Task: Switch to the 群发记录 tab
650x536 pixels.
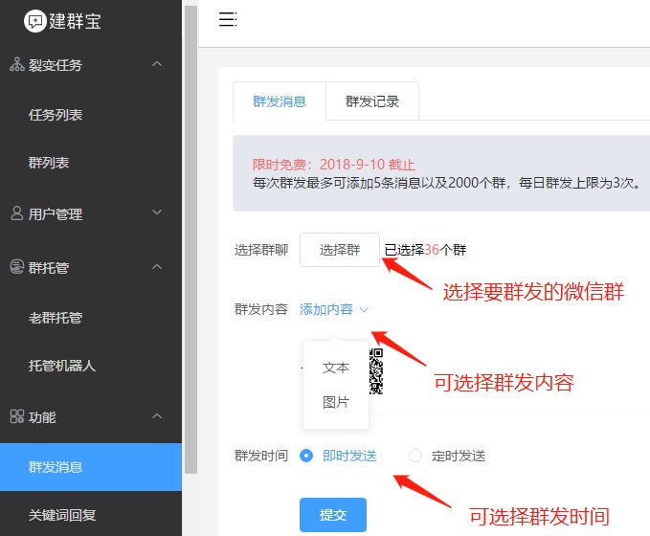Action: click(372, 101)
